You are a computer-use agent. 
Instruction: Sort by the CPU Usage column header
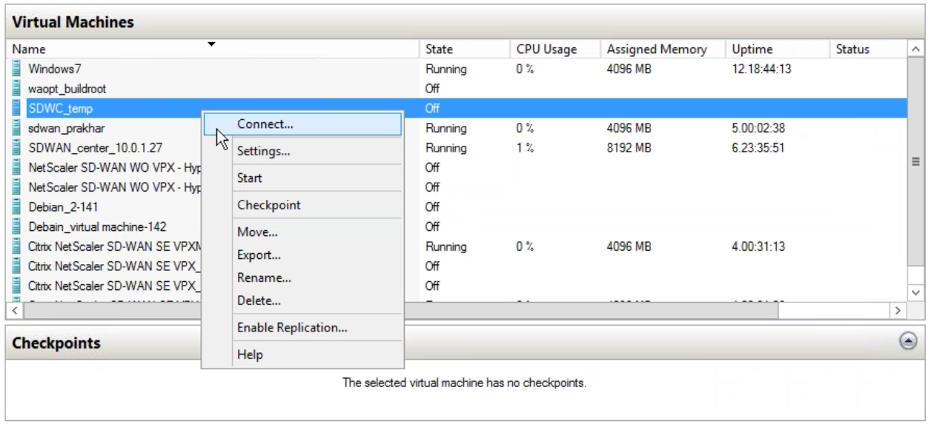click(x=554, y=50)
